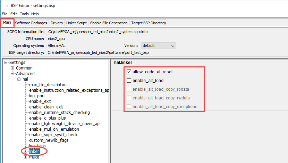Click the Altera HAL operating system value
This screenshot has height=163, width=288.
[x=57, y=46]
